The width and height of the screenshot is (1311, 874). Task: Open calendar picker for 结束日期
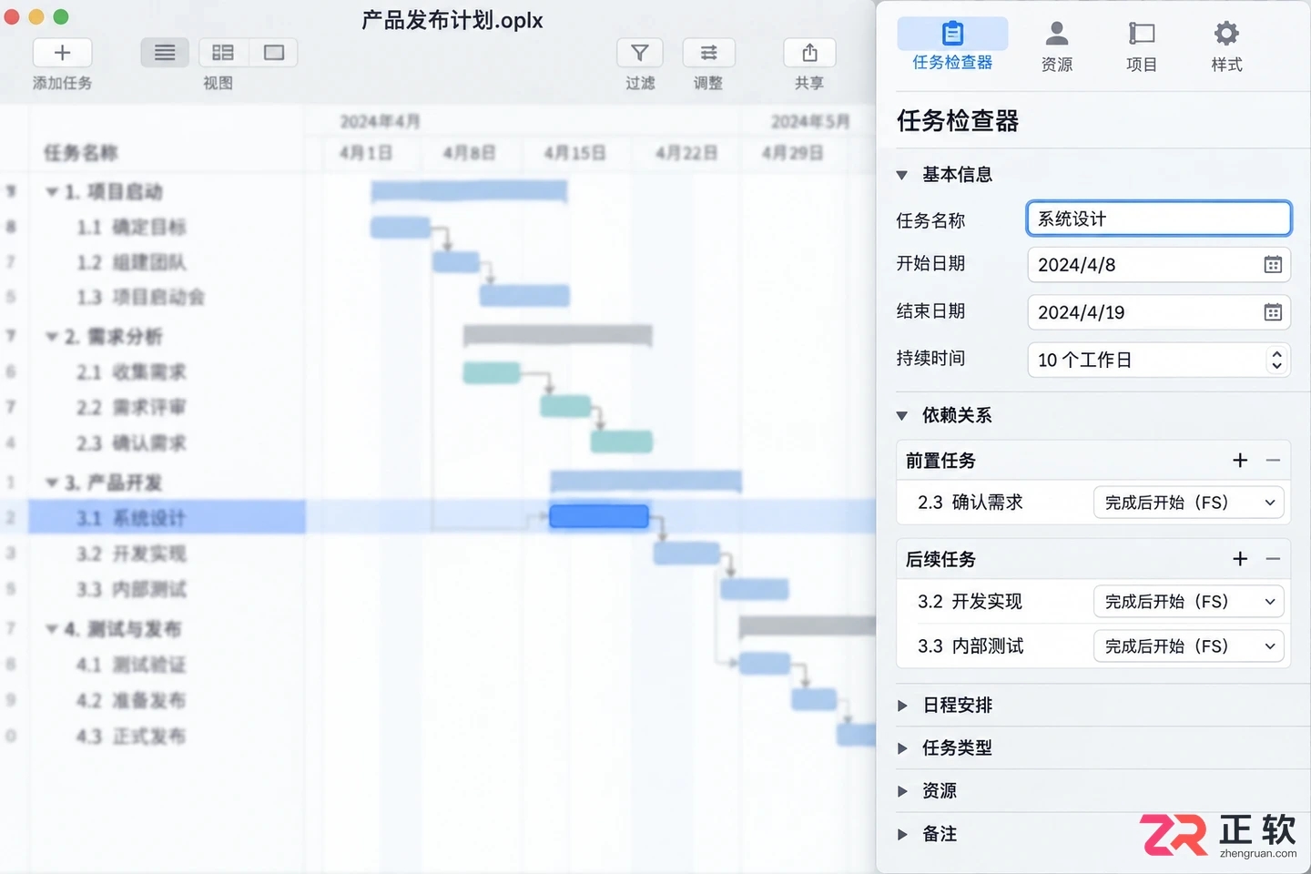(x=1273, y=312)
